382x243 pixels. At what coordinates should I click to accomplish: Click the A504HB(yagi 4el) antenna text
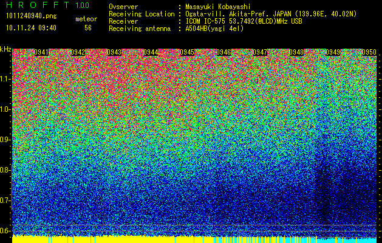[214, 29]
